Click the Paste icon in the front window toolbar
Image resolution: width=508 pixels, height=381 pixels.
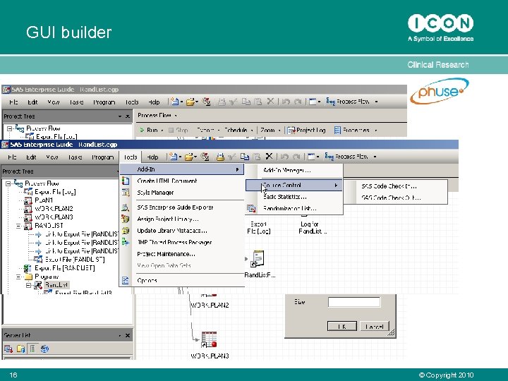(257, 157)
